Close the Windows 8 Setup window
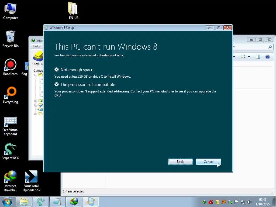This screenshot has height=207, width=276. (227, 28)
